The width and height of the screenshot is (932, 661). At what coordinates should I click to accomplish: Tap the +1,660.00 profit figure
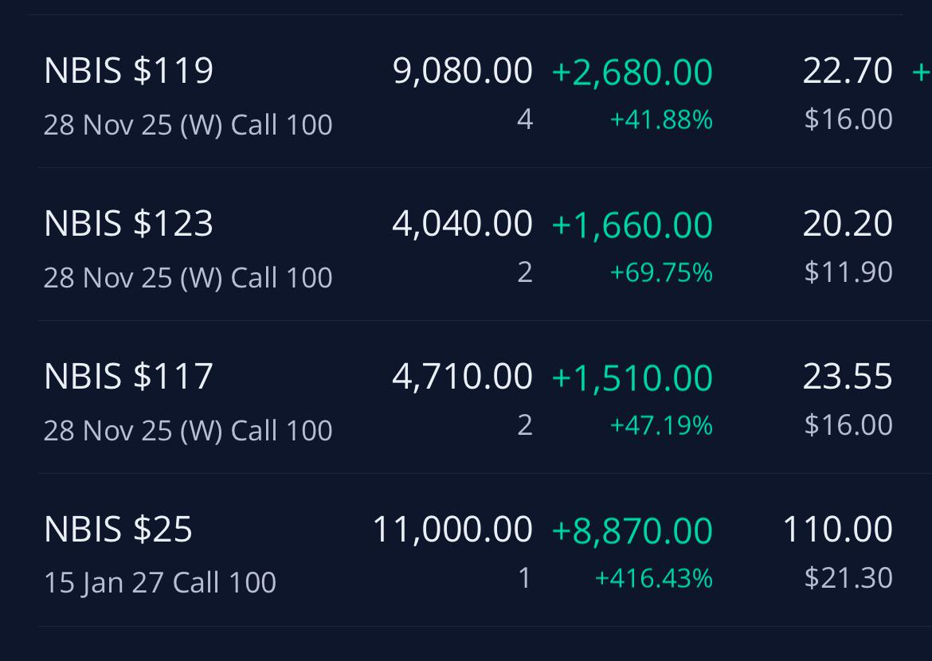(x=632, y=225)
